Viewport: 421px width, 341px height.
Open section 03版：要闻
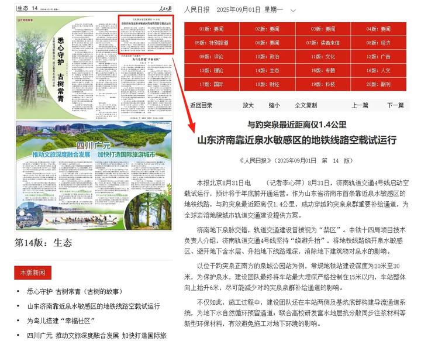coord(323,29)
